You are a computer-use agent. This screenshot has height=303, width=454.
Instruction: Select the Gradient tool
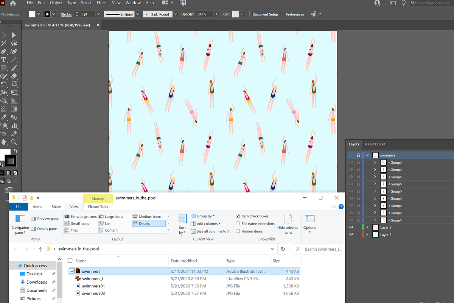pos(14,109)
